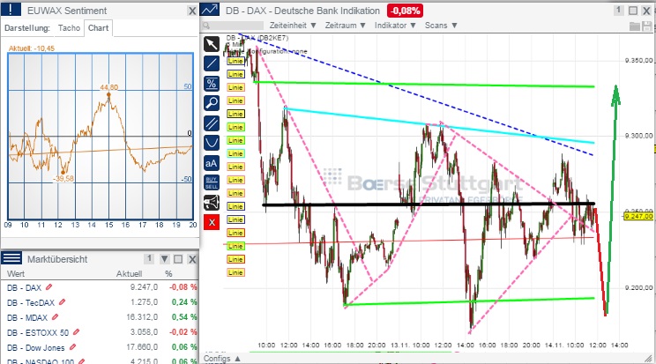The width and height of the screenshot is (656, 364).
Task: Select the cyan-bordered Linie label
Action: [235, 153]
